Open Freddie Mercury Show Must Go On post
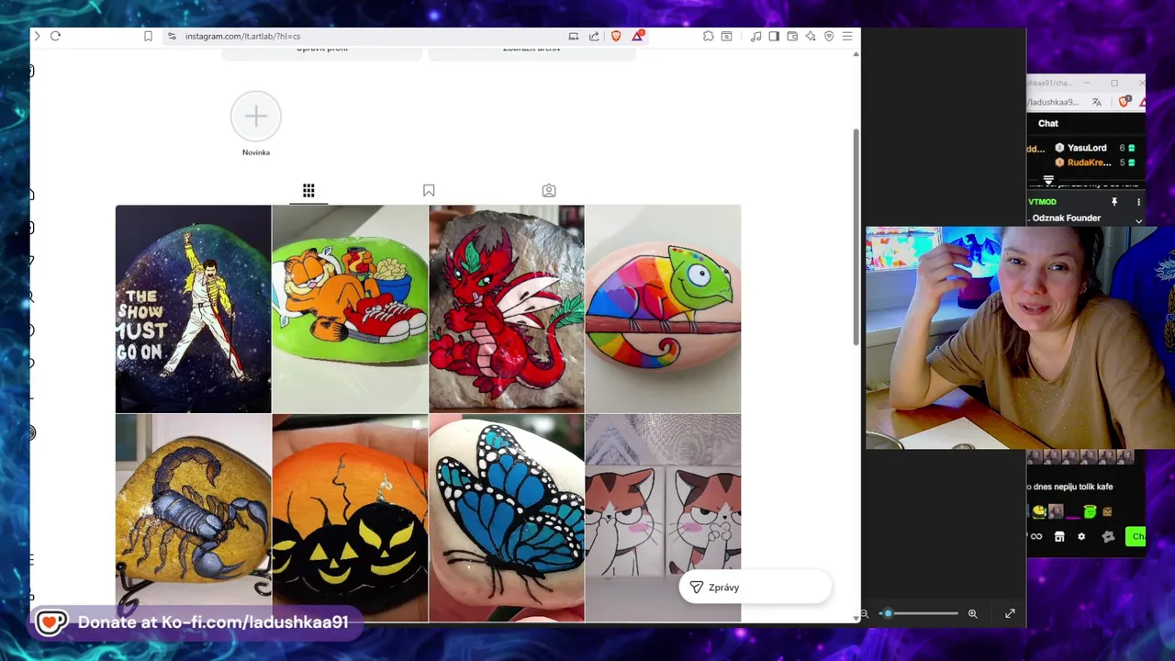 (193, 308)
